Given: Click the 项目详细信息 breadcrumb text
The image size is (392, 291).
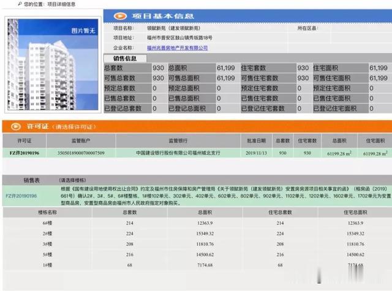Looking at the screenshot, I should [61, 4].
